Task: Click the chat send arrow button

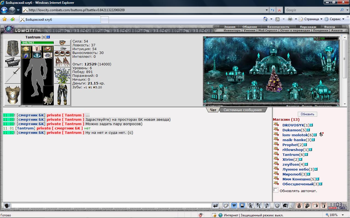Action: click(215, 206)
